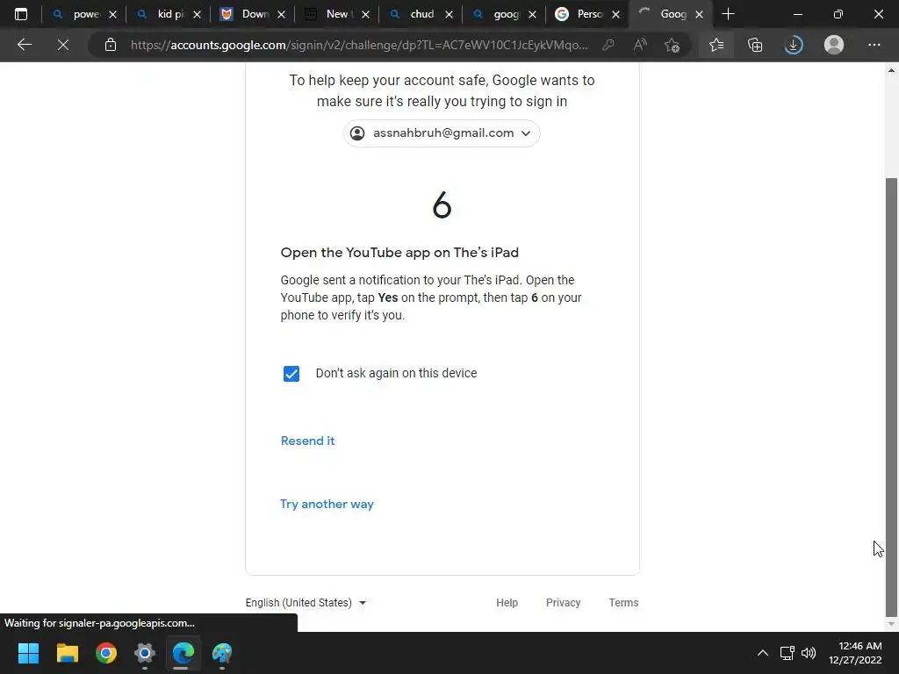Open the English (United States) language dropdown
This screenshot has height=674, width=899.
pos(306,603)
